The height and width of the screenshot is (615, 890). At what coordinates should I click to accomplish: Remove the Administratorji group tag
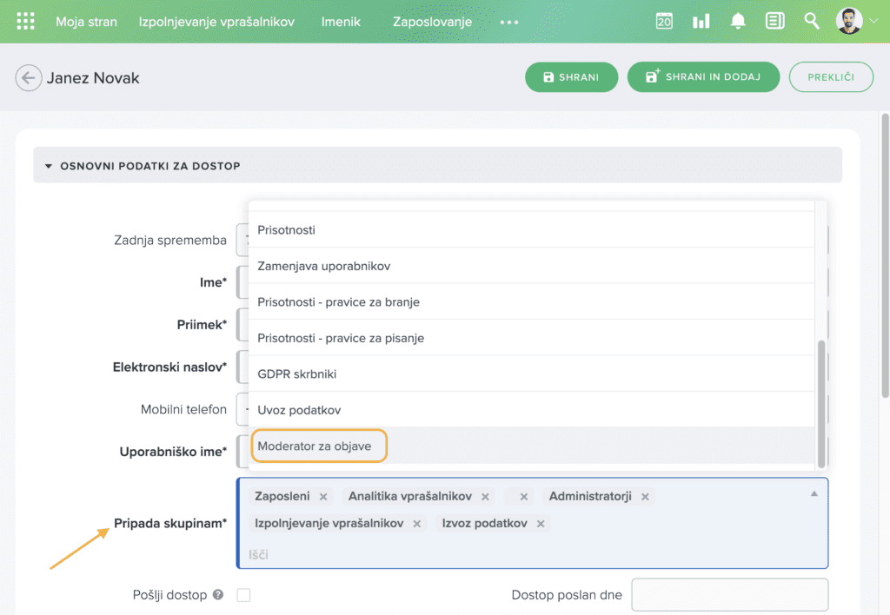(645, 497)
